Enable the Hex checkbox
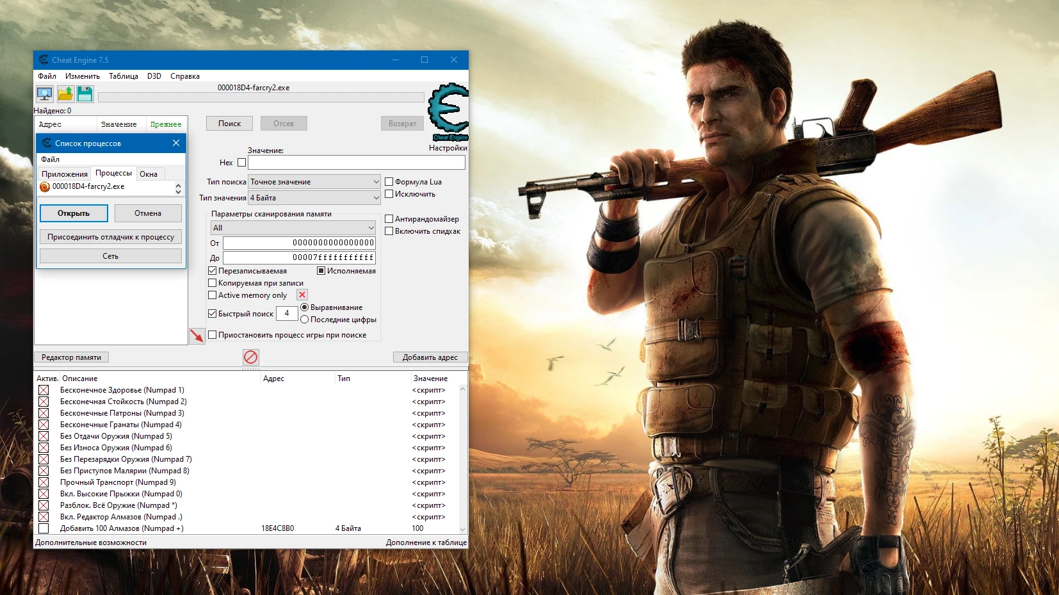 tap(242, 163)
